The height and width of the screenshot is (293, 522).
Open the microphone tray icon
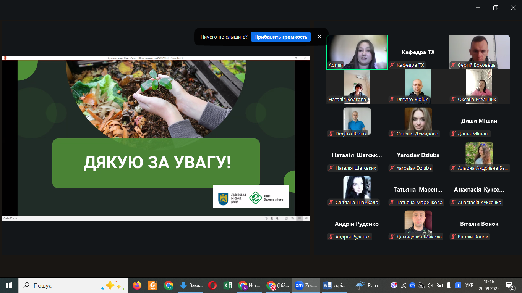(x=449, y=285)
